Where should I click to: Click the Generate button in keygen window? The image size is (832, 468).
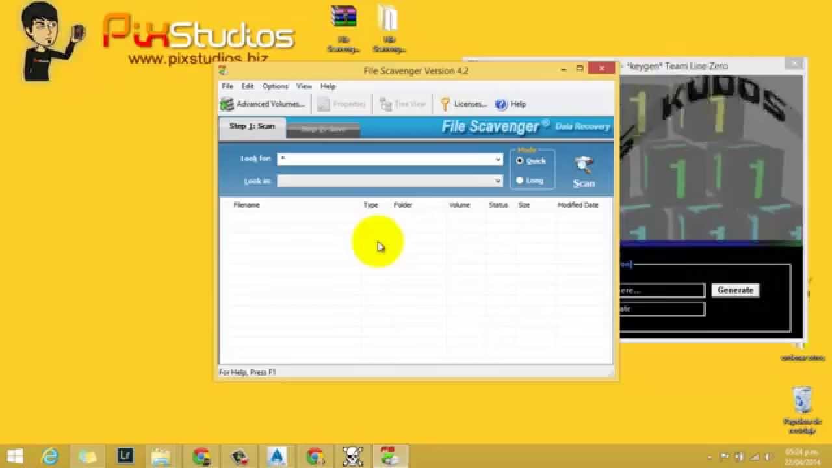735,291
